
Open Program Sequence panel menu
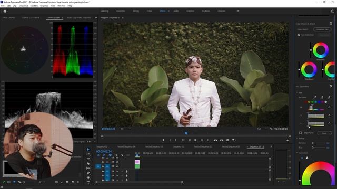tap(123, 18)
